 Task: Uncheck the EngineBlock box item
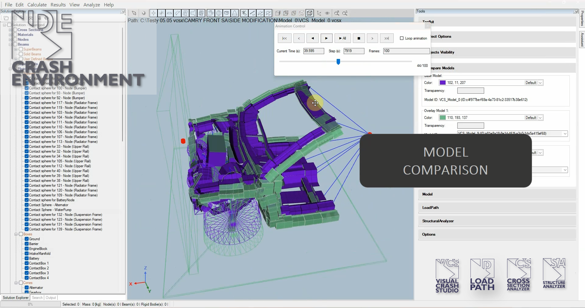coord(27,249)
